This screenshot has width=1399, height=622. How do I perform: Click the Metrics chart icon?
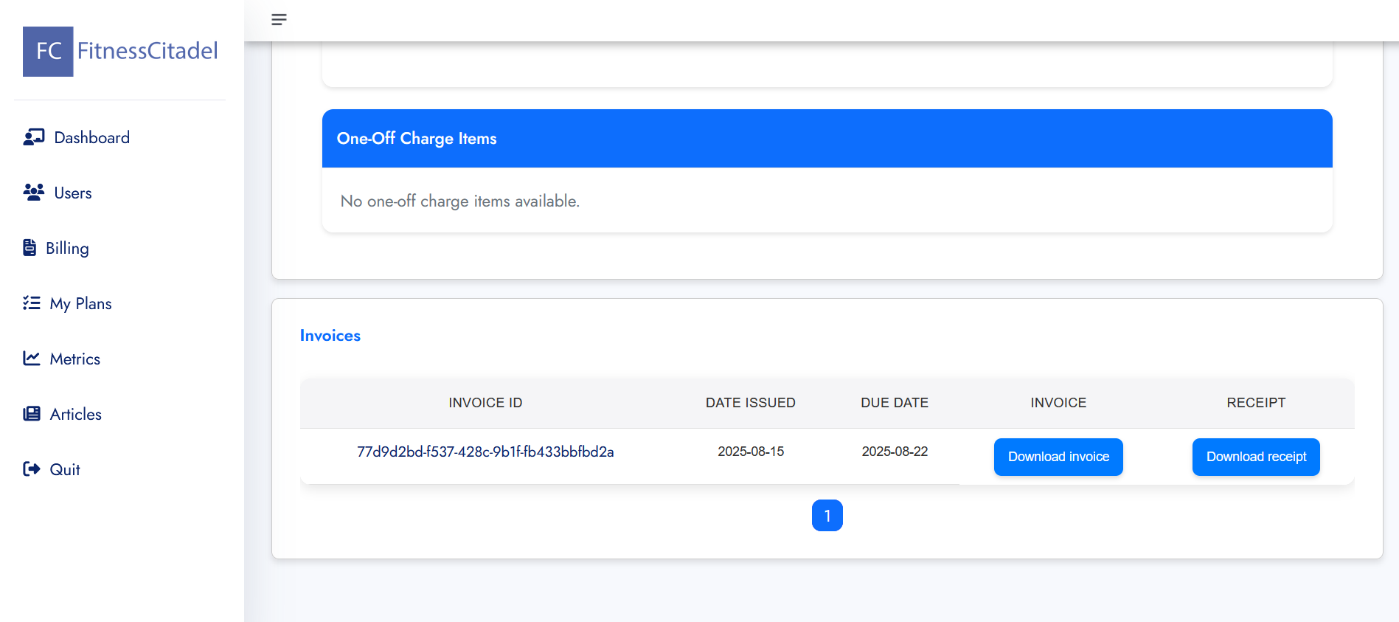[32, 359]
